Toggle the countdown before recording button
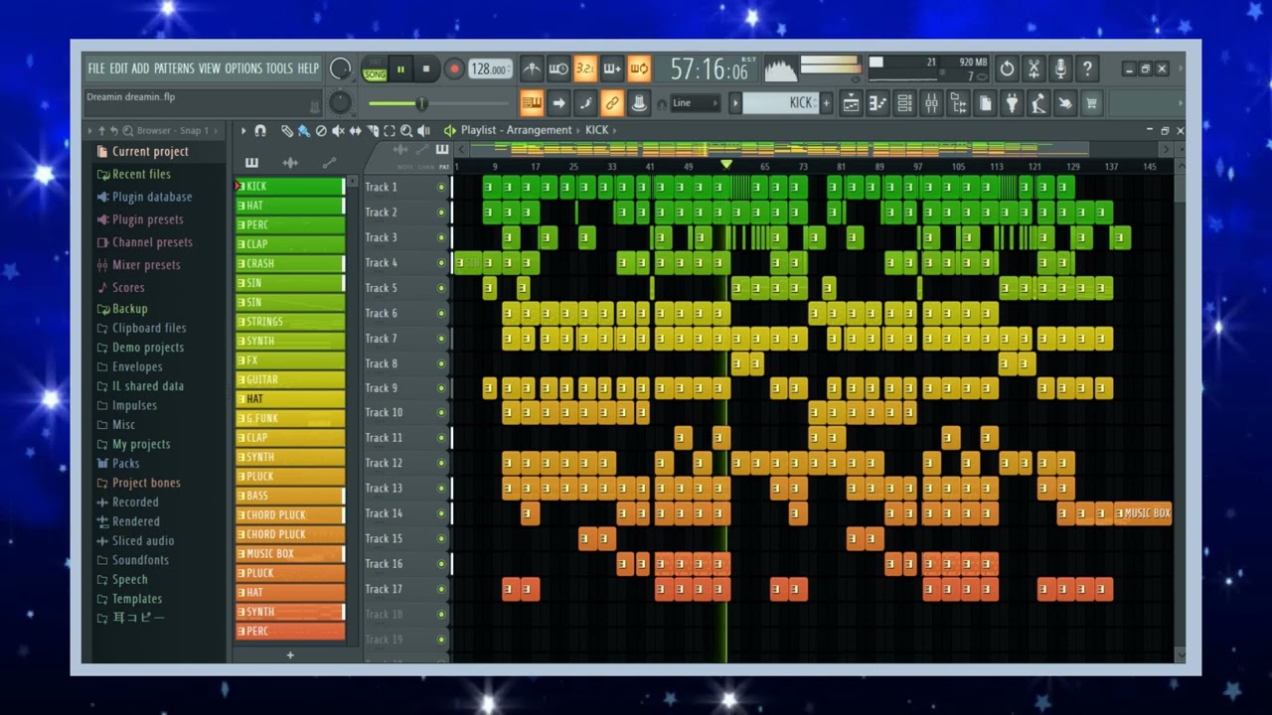The height and width of the screenshot is (715, 1272). (585, 69)
